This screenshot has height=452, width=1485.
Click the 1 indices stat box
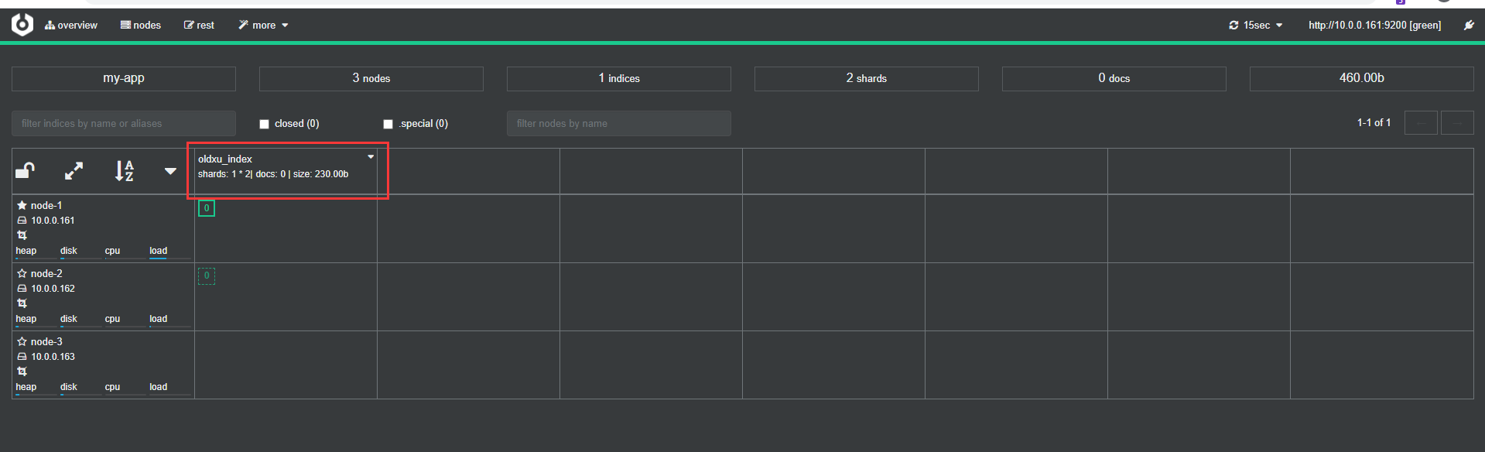619,78
